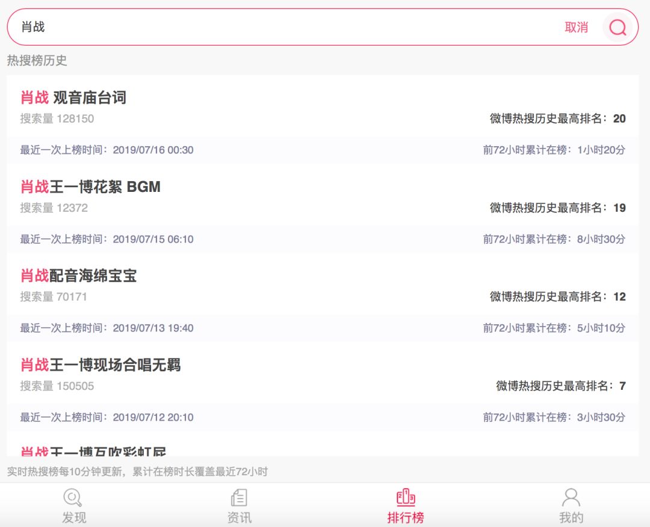Open the 肖战王一博现场合唱无羁 entry
The image size is (650, 527).
point(101,365)
